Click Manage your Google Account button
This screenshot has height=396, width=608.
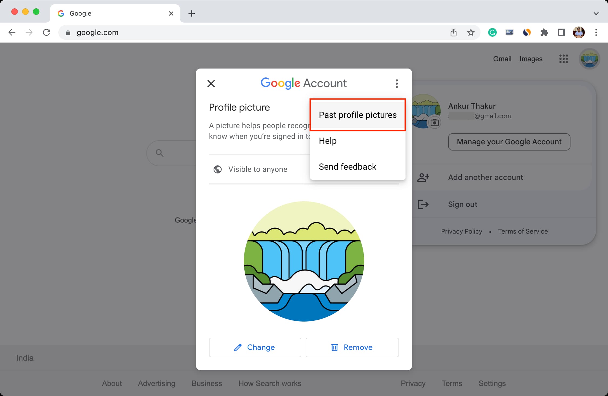pyautogui.click(x=509, y=142)
